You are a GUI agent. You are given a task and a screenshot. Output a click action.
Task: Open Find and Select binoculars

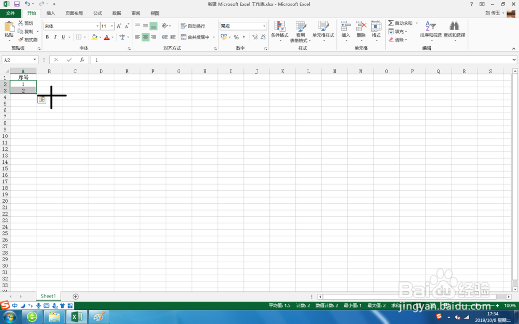(x=455, y=31)
